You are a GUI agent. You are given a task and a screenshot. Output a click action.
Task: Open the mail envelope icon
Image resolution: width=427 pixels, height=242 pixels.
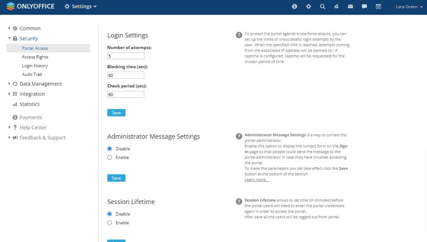point(350,7)
